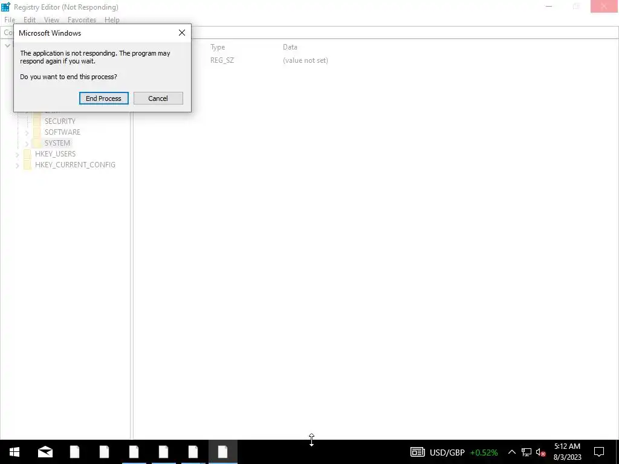Screen dimensions: 619x464
Task: Click the muted volume tray icon
Action: 541,452
